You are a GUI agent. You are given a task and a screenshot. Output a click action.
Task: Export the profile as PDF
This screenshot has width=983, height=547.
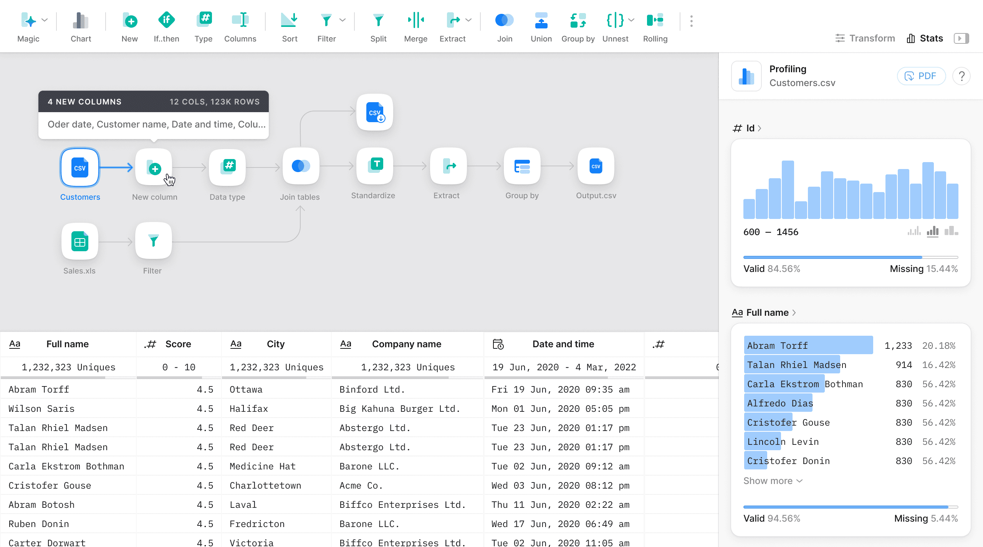coord(921,76)
